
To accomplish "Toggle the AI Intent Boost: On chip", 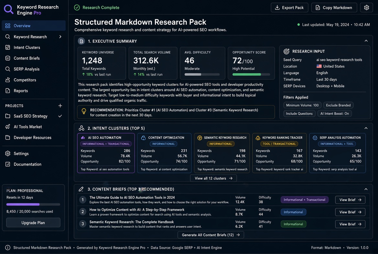I will (334, 113).
